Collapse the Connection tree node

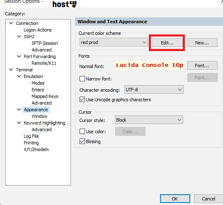11,23
